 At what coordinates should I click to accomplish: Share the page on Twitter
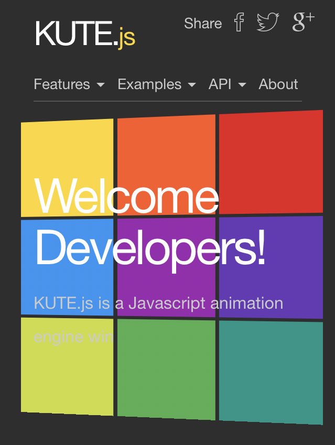click(x=268, y=22)
